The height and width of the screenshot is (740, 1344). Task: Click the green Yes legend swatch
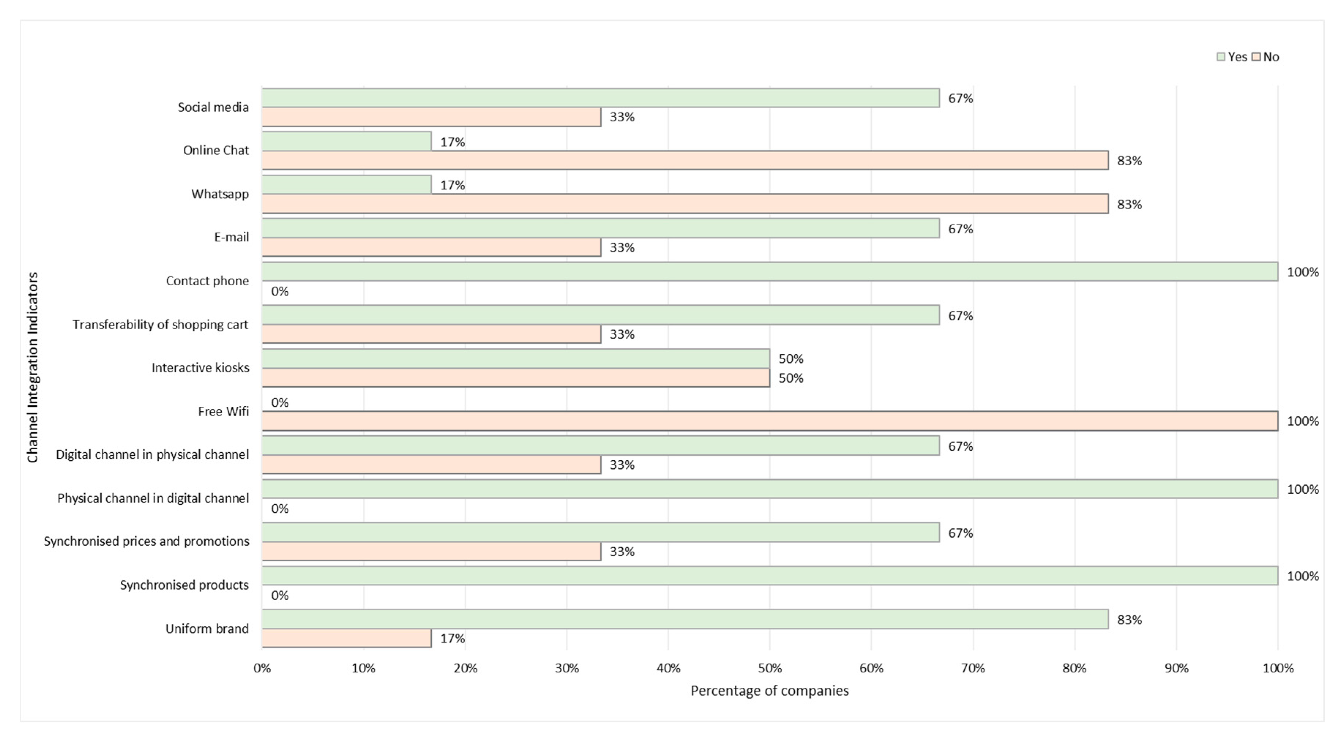[x=1221, y=57]
